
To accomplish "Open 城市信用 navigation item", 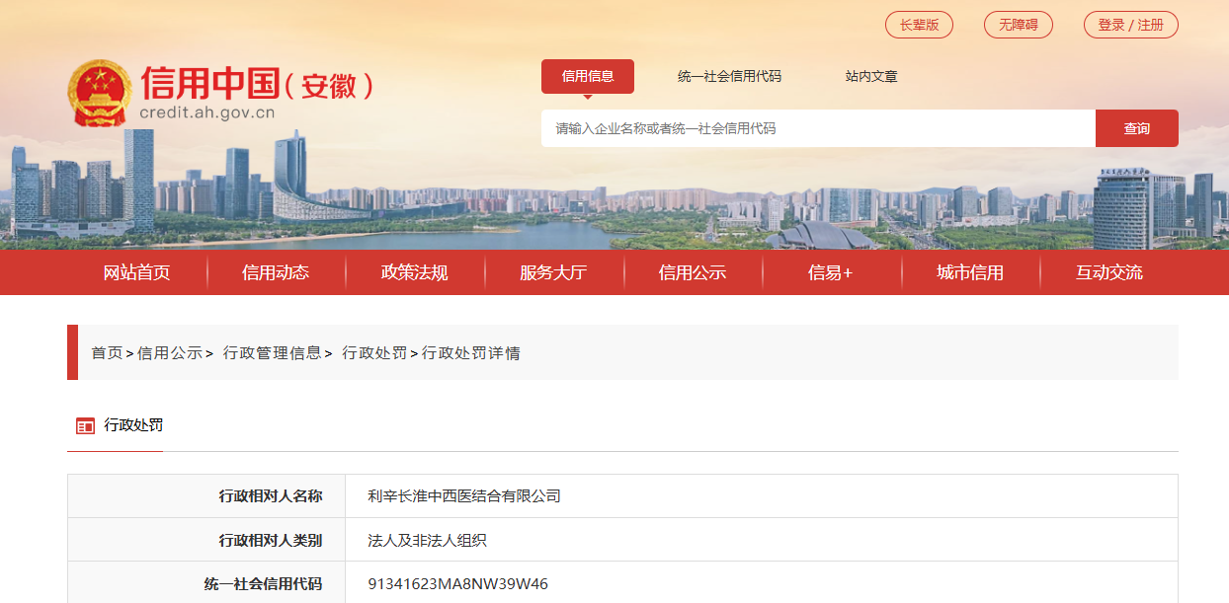I will 970,272.
